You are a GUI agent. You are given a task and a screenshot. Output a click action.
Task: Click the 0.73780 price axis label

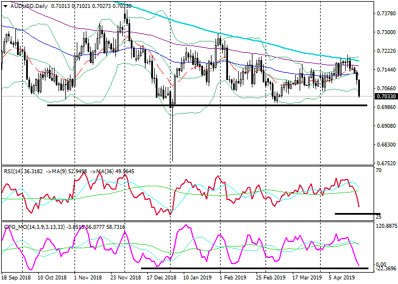click(385, 14)
